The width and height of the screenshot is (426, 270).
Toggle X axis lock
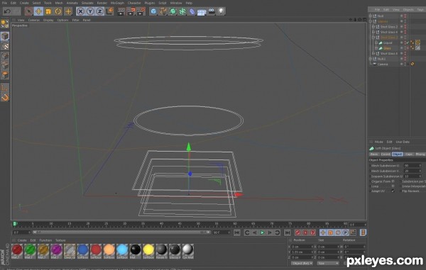pyautogui.click(x=80, y=11)
